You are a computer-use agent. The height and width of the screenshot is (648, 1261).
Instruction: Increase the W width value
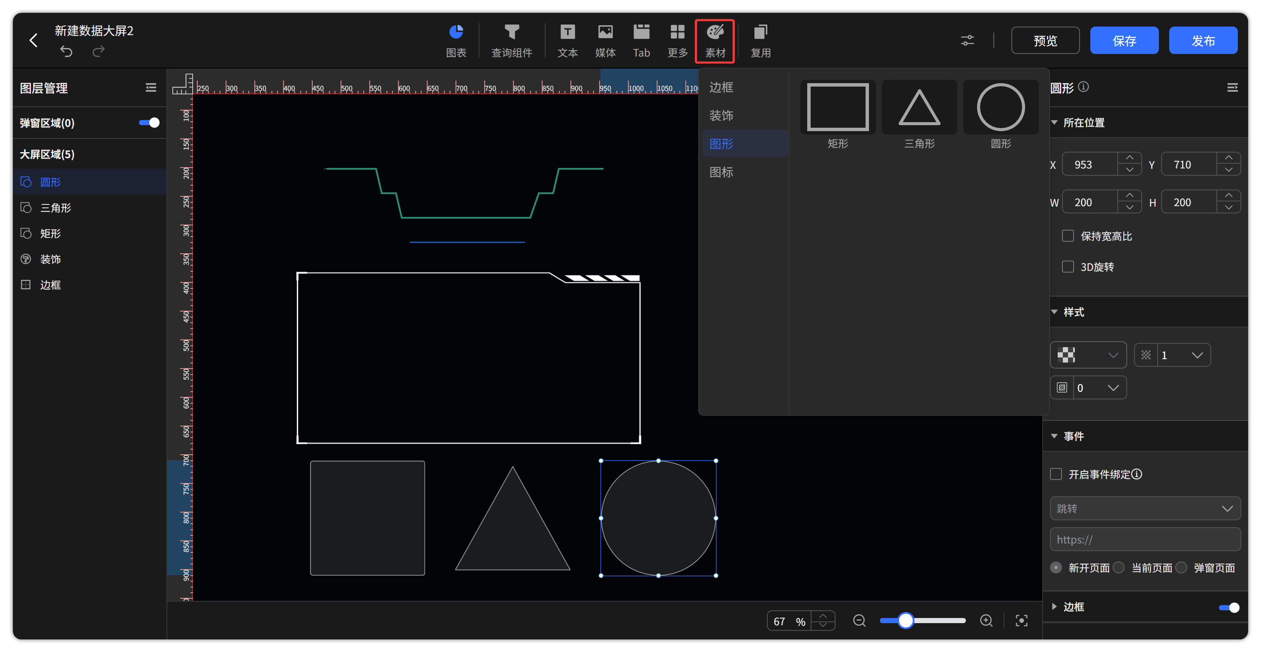tap(1129, 195)
